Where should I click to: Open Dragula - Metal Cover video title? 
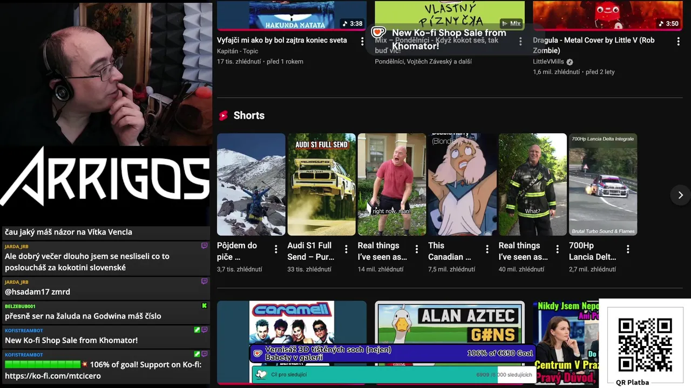click(x=594, y=45)
